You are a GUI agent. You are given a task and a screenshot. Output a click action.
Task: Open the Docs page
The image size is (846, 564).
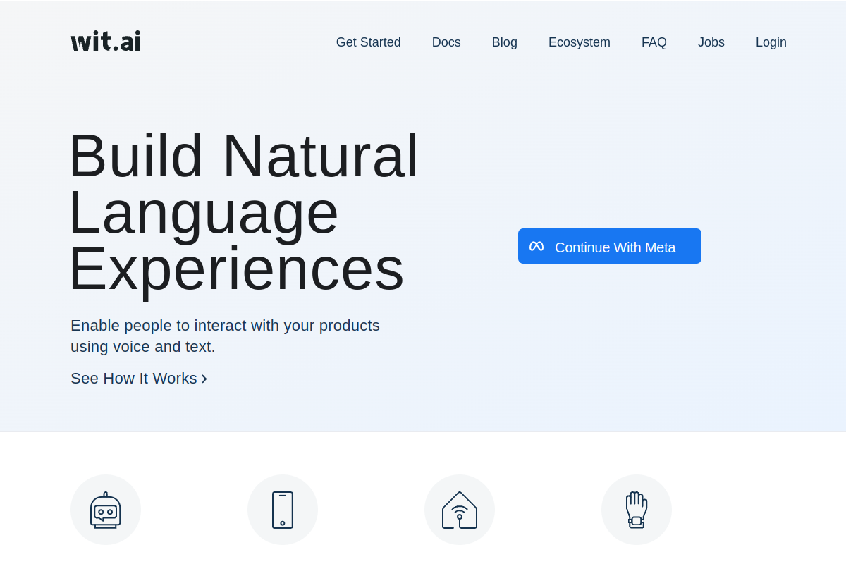click(x=446, y=42)
